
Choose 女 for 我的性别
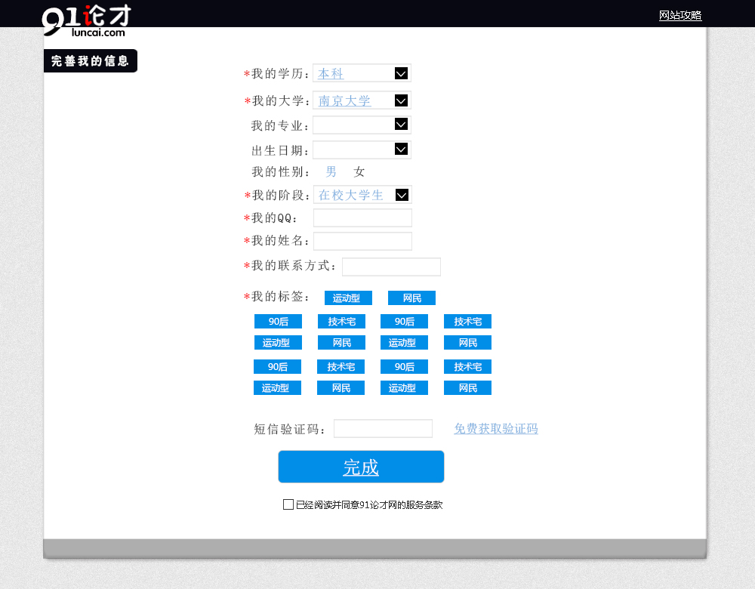tap(359, 172)
